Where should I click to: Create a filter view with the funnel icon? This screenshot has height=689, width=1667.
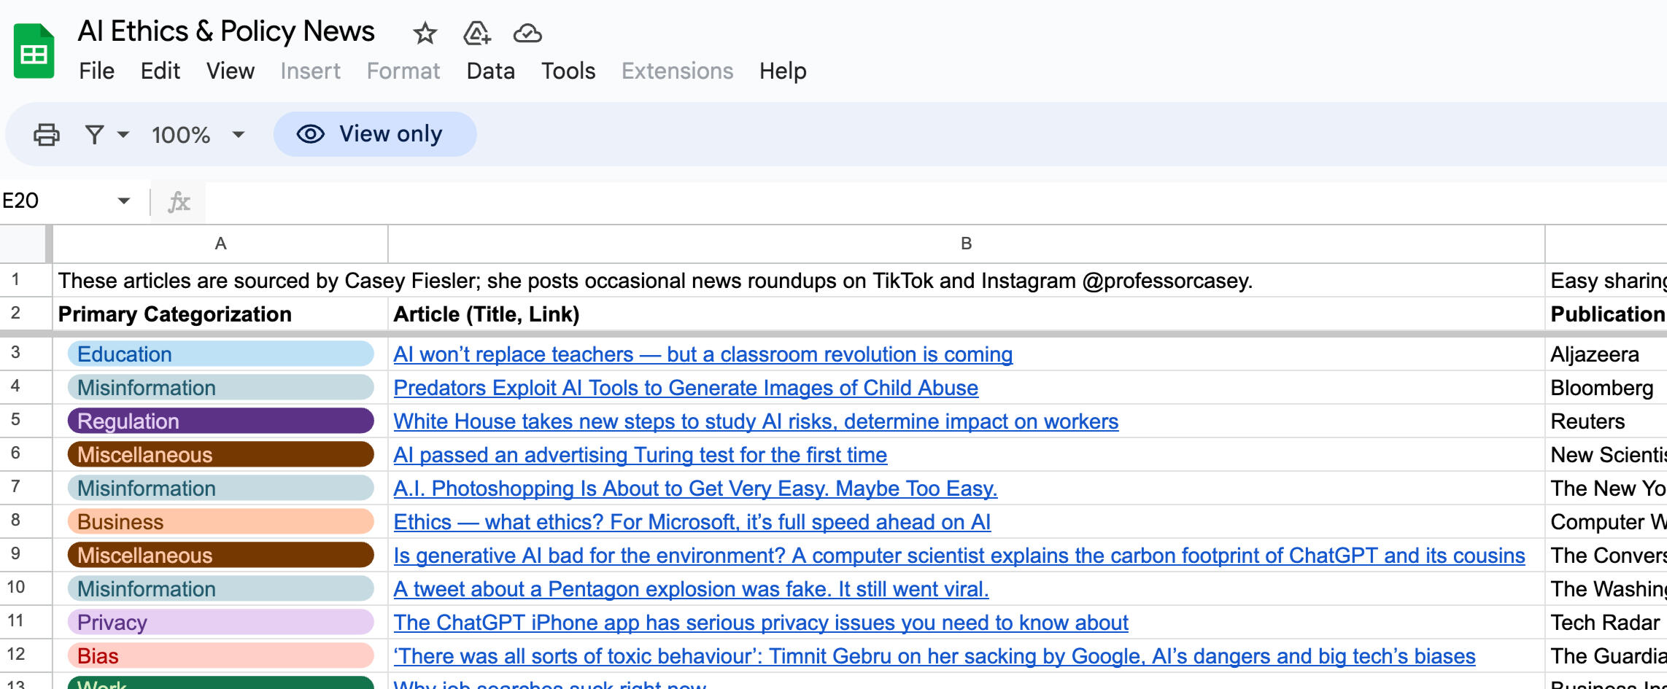click(x=96, y=134)
